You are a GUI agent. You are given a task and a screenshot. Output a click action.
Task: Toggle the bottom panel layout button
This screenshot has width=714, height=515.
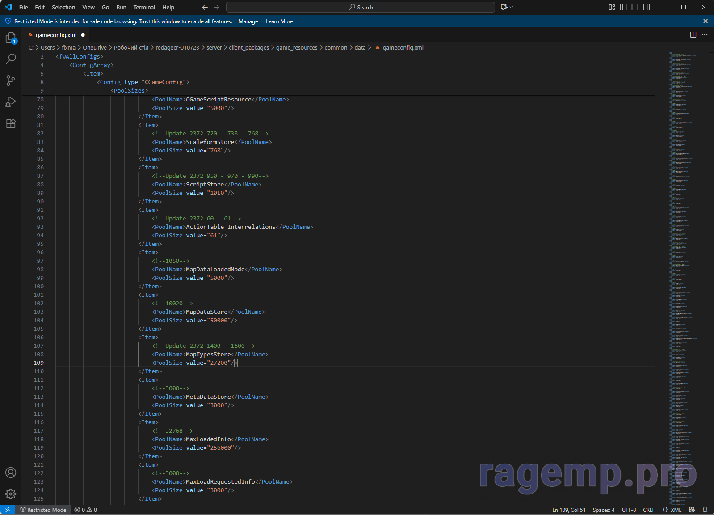click(635, 7)
